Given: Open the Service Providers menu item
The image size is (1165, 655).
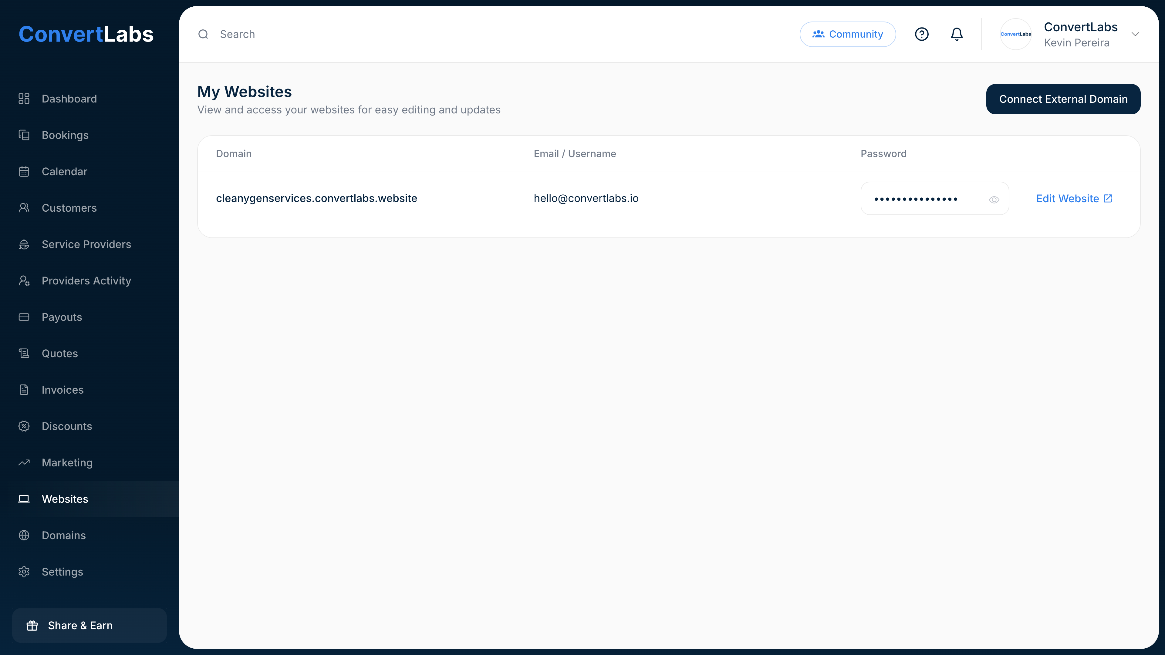Looking at the screenshot, I should pyautogui.click(x=86, y=244).
